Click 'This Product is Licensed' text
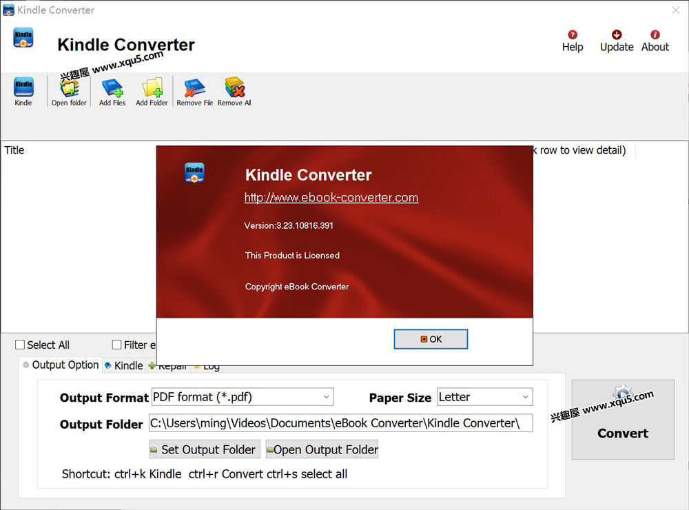Screen dimensions: 689x510 (x=292, y=256)
